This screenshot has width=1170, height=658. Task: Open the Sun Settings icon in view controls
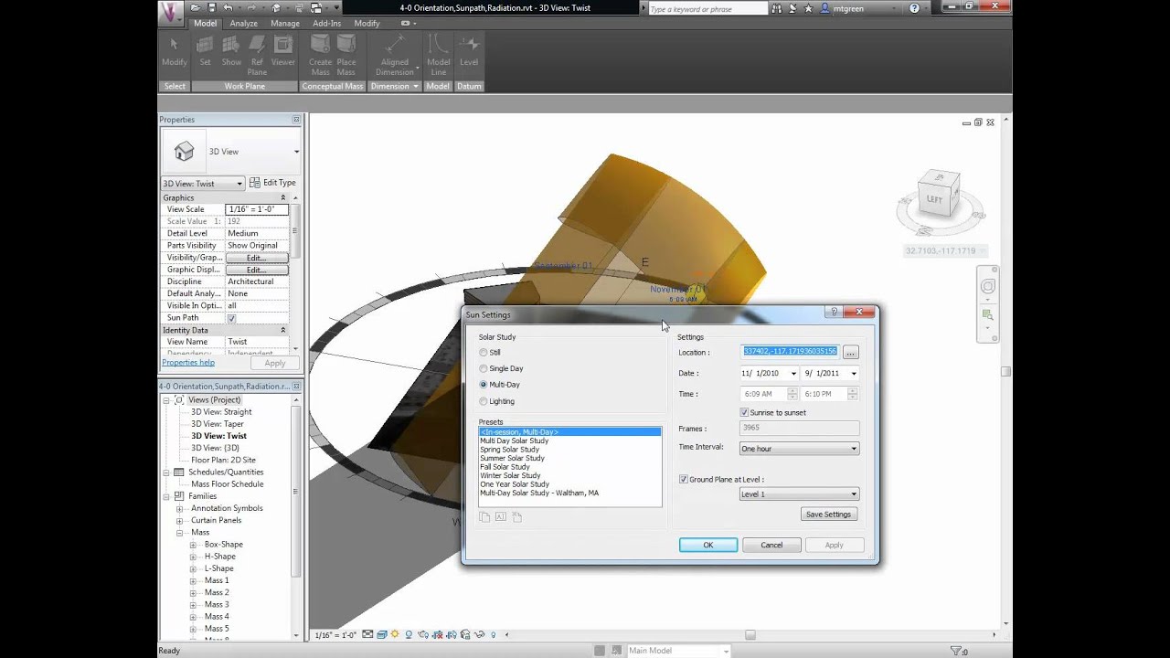click(x=394, y=632)
